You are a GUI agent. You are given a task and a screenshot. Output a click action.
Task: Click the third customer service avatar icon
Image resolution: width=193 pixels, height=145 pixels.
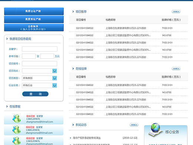[x=17, y=141]
